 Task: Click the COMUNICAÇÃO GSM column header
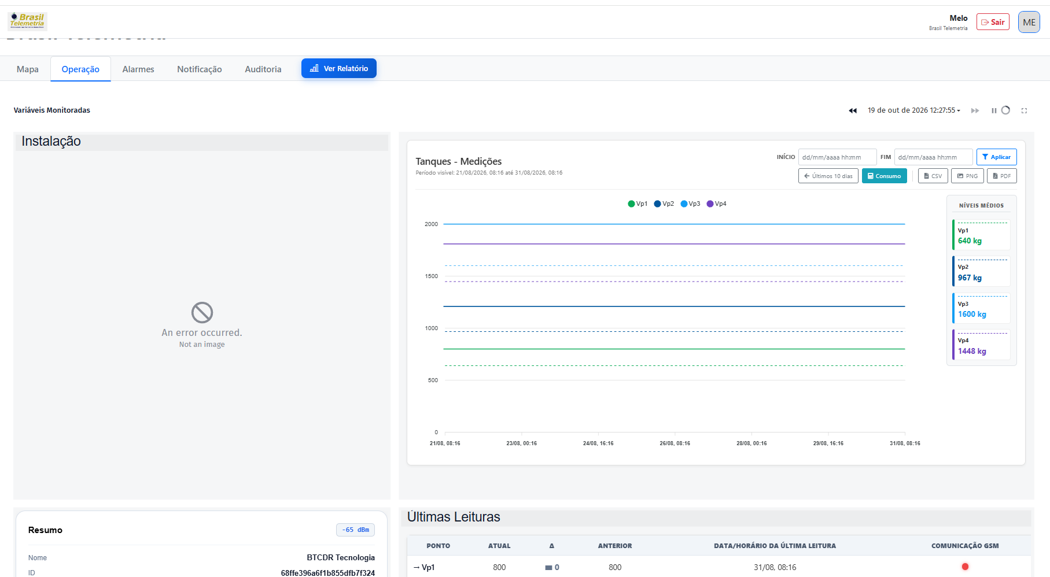(965, 546)
